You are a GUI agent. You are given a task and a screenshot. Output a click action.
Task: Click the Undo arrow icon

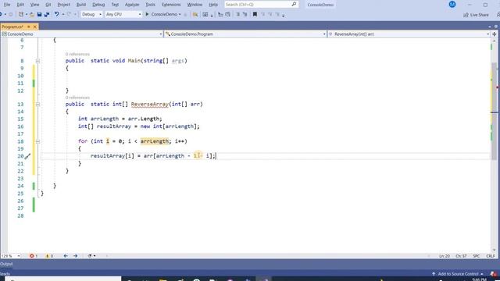pos(56,14)
